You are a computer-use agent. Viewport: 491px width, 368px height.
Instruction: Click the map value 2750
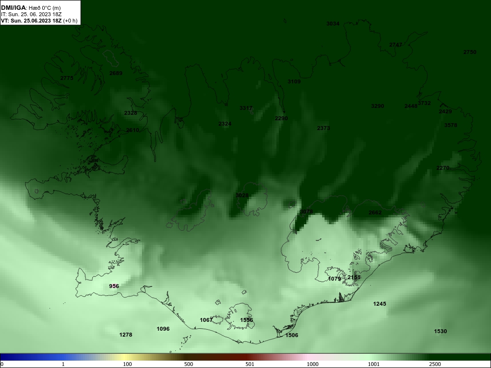click(x=470, y=52)
